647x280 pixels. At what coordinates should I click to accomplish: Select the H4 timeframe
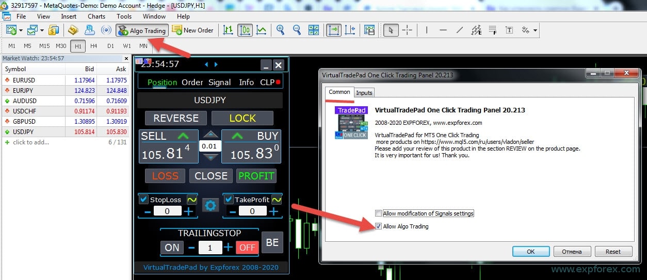point(93,46)
